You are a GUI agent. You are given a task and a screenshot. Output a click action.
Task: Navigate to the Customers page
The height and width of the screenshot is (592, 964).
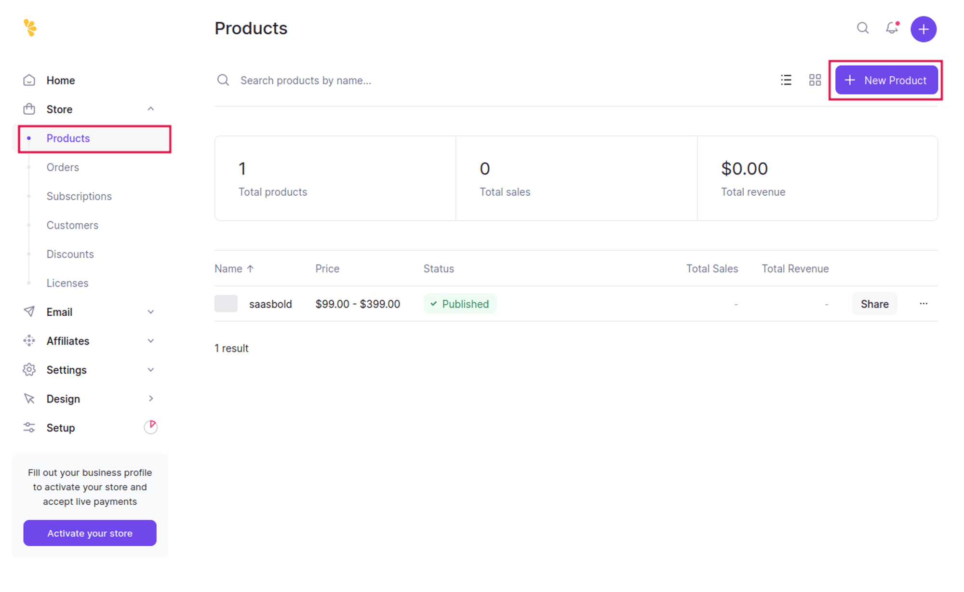coord(72,225)
